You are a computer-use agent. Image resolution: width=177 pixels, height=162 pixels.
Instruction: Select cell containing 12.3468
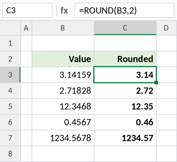pyautogui.click(x=63, y=106)
